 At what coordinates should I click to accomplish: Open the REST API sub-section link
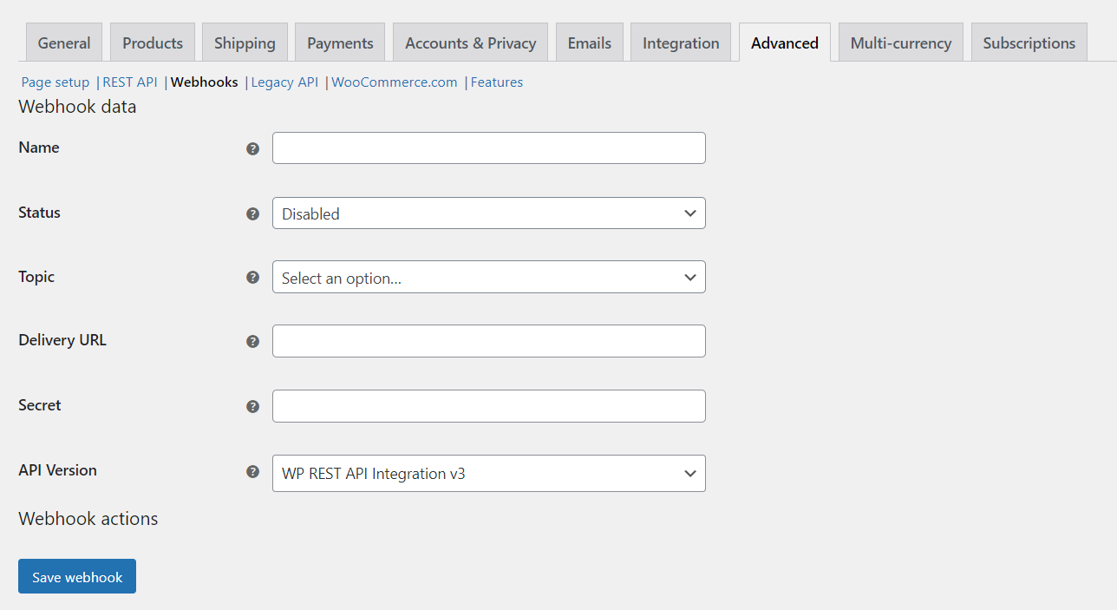130,82
